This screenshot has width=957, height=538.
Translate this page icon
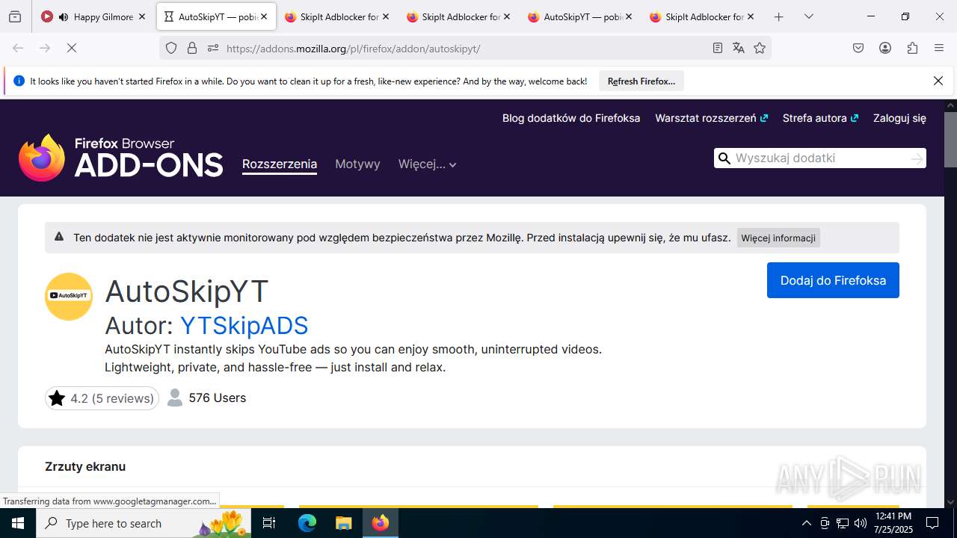click(x=739, y=48)
